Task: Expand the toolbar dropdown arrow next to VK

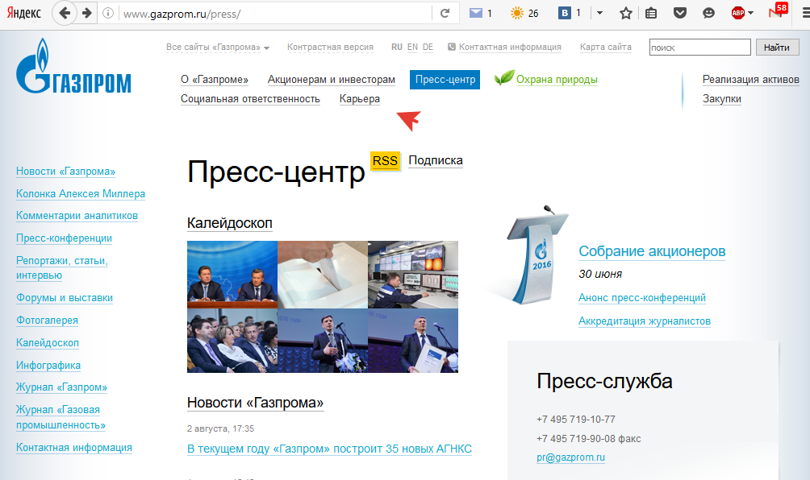Action: coord(599,13)
